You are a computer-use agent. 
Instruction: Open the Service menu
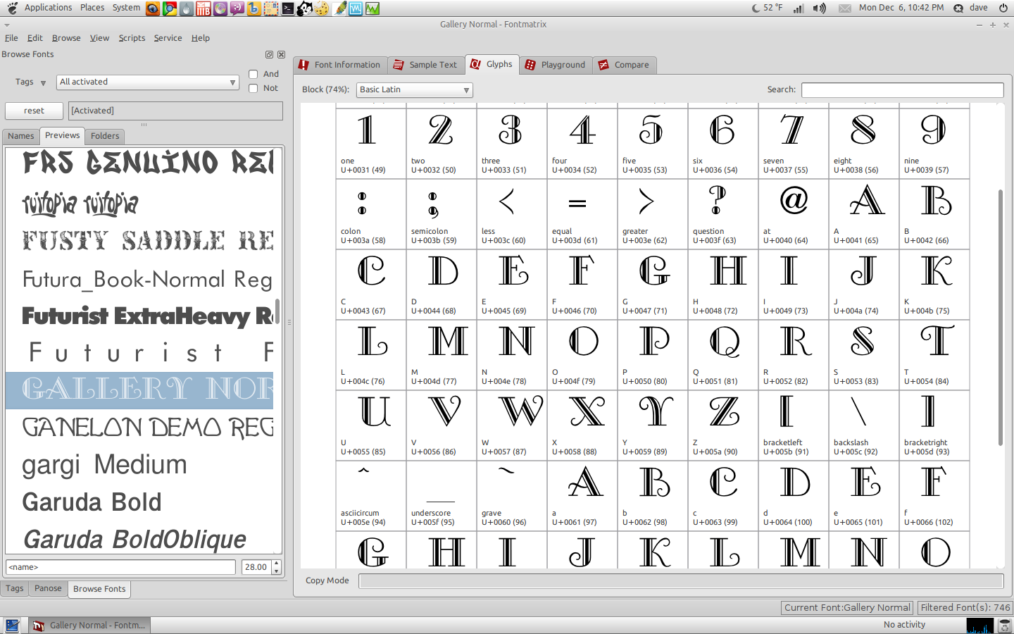point(168,38)
